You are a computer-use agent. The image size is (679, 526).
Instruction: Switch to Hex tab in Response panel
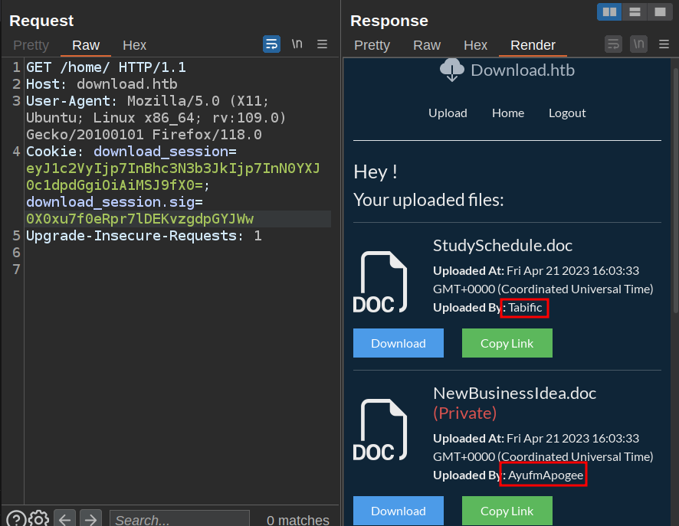[475, 45]
